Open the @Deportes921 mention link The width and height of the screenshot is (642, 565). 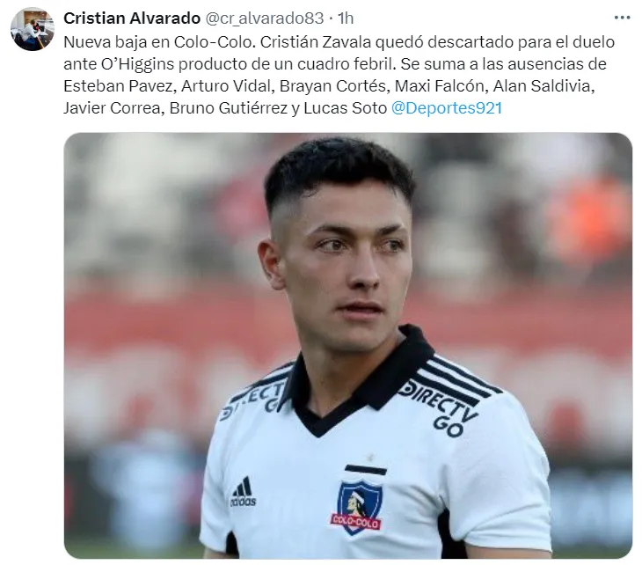(446, 108)
